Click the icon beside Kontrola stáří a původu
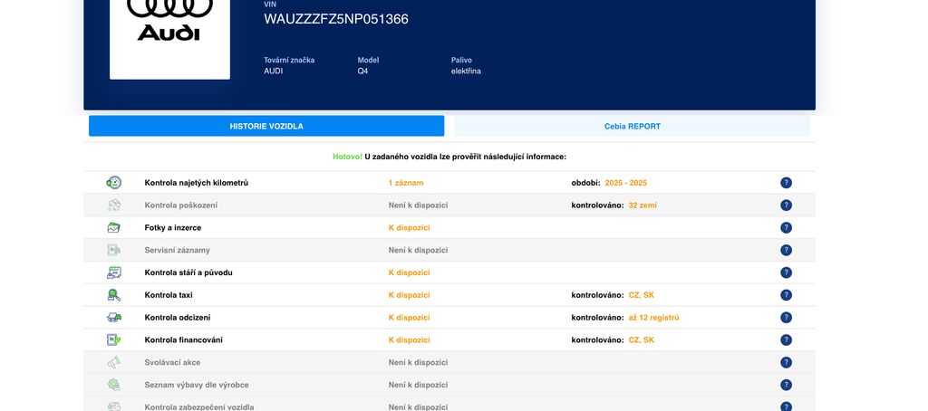This screenshot has width=928, height=411. [x=113, y=272]
